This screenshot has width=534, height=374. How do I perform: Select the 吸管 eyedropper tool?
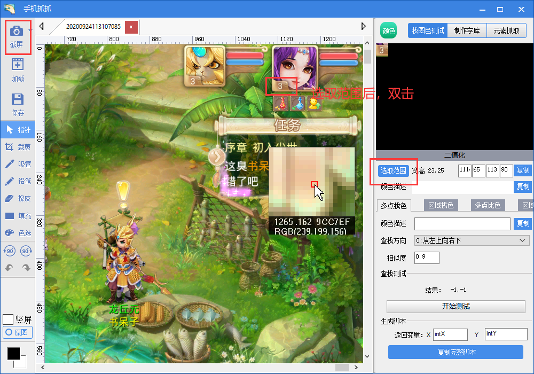coord(18,164)
